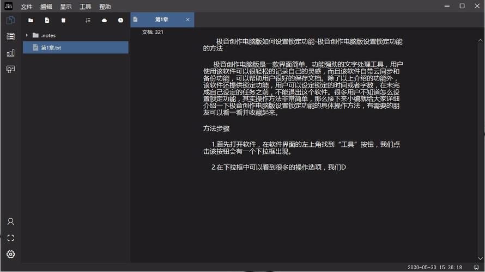Open the documents panel sidebar icon
This screenshot has width=485, height=272.
click(10, 20)
